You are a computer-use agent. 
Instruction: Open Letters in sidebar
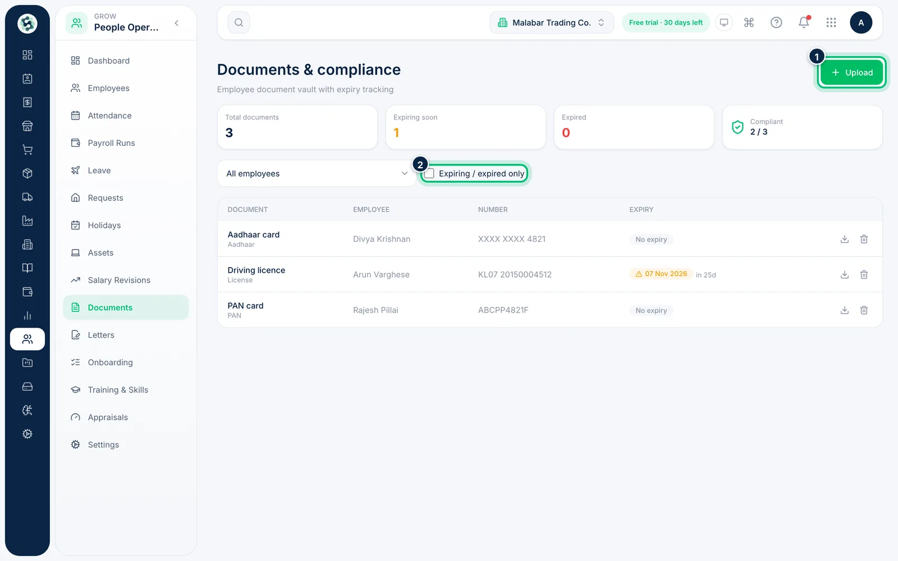tap(126, 335)
